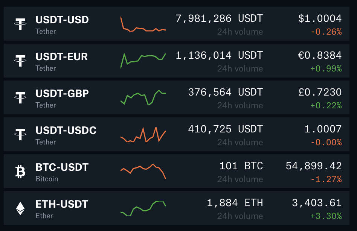357x231 pixels.
Task: Click the Tether icon beside USDT-USD
Action: pos(20,24)
